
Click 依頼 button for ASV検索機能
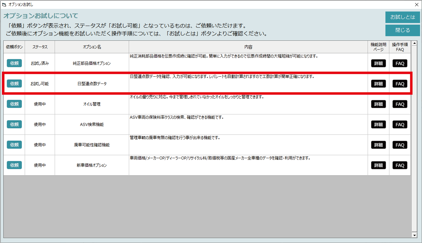(14, 124)
